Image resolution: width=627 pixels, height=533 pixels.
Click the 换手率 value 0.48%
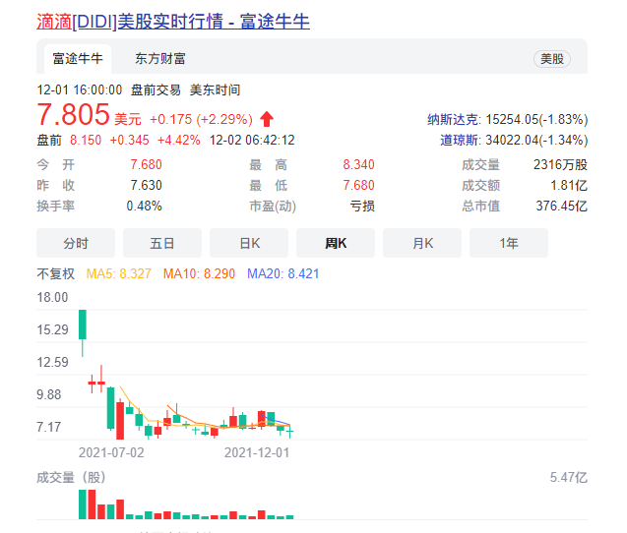(x=144, y=207)
